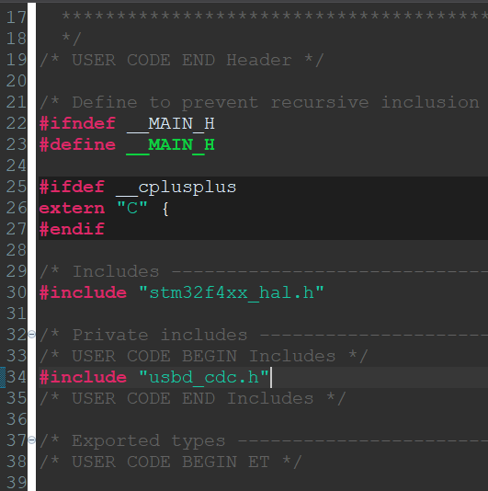Click line number 25 in the gutter
Screen dimensions: 488x491
click(17, 187)
